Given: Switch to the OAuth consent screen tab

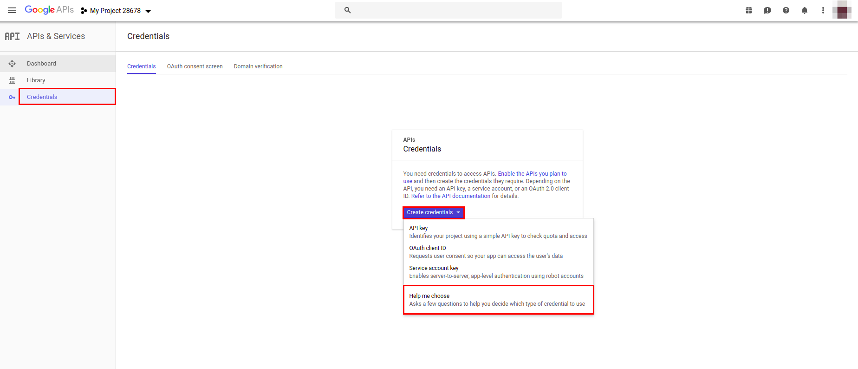Looking at the screenshot, I should pyautogui.click(x=195, y=66).
